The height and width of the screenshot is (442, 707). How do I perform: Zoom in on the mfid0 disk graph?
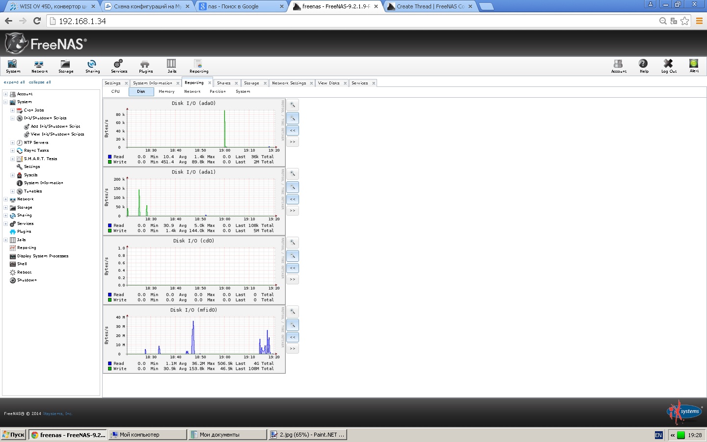293,312
